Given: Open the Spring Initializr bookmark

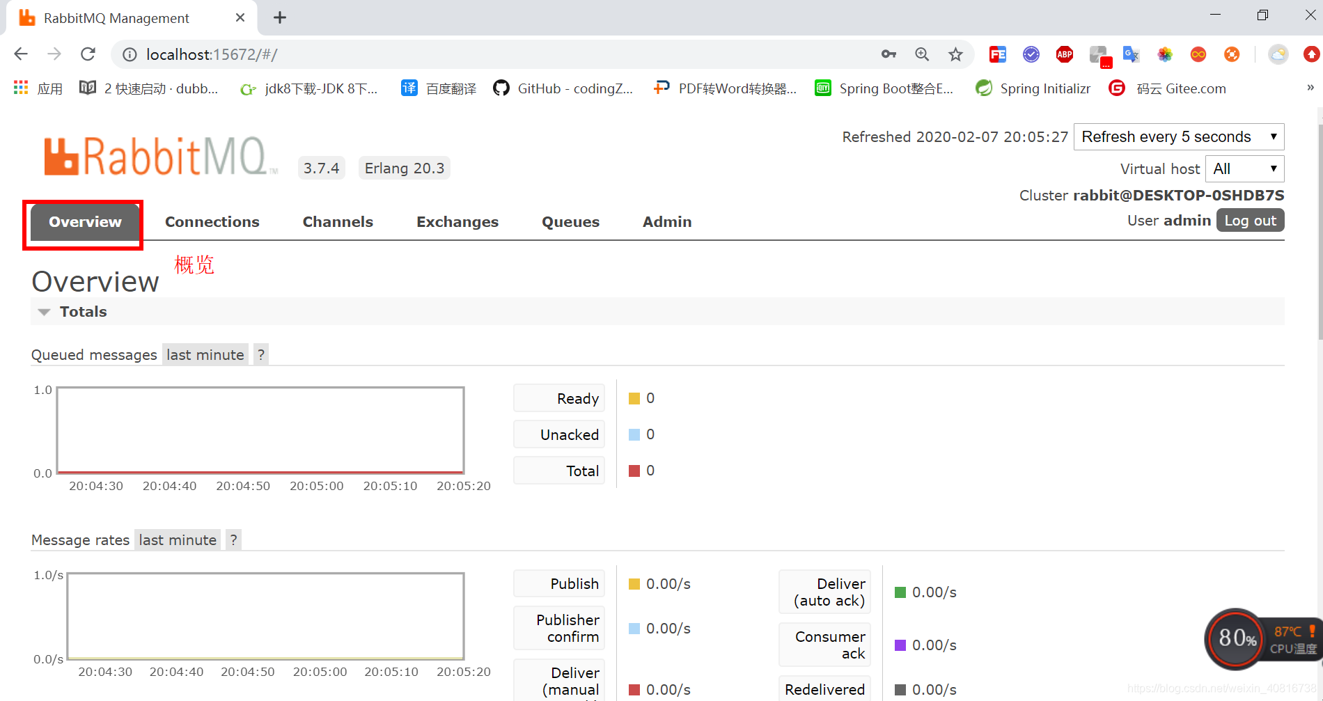Looking at the screenshot, I should tap(1033, 88).
